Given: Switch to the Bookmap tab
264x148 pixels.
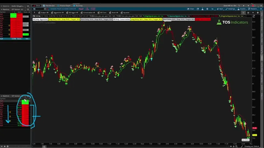Looking at the screenshot, I should point(78,5).
